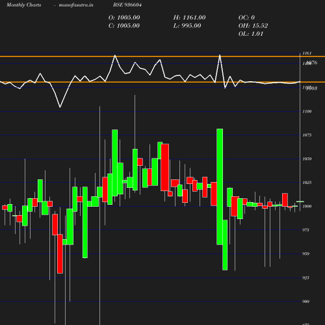The height and width of the screenshot is (325, 325).
Task: Click the 1000 price axis label
Action: click(307, 206)
